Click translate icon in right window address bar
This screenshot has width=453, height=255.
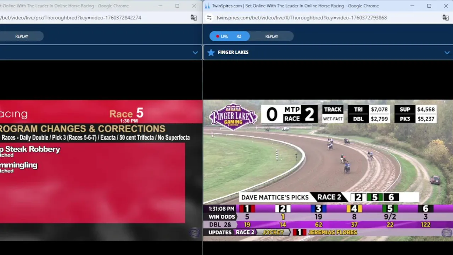(x=446, y=18)
